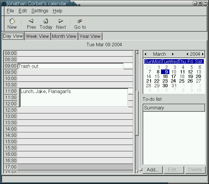The image size is (209, 184).
Task: Click next year arrow beside 2004
Action: (x=203, y=54)
